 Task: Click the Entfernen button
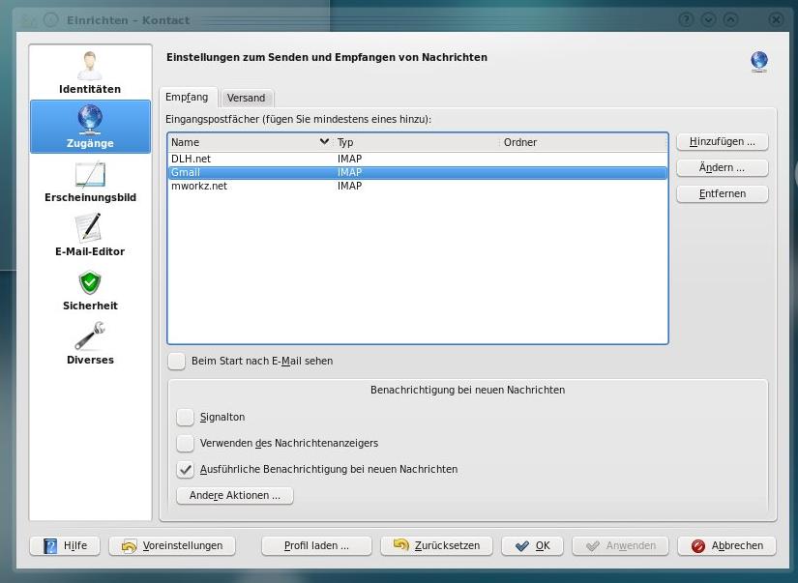coord(722,194)
